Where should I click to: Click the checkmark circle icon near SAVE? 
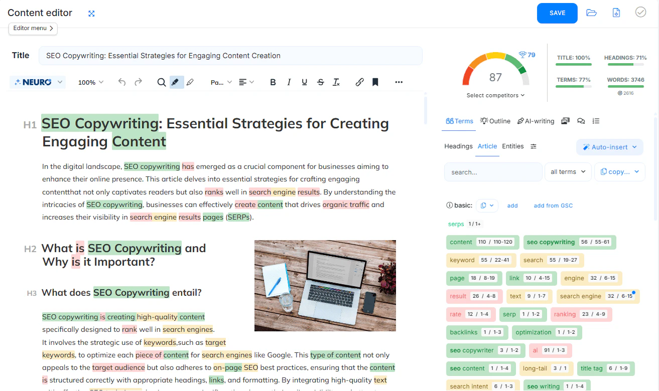[x=640, y=13]
